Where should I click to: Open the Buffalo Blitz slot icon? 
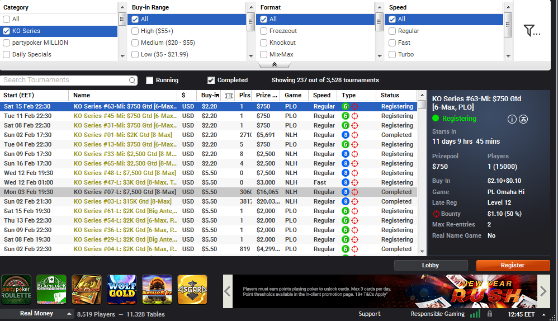pyautogui.click(x=157, y=290)
